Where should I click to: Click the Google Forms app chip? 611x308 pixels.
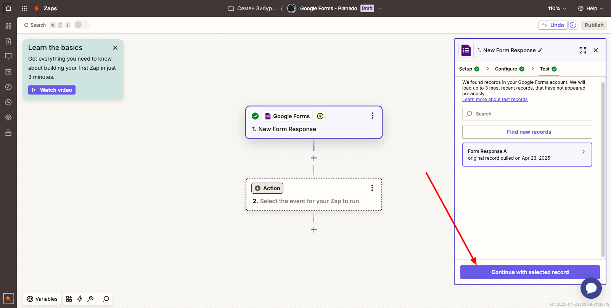click(x=288, y=116)
